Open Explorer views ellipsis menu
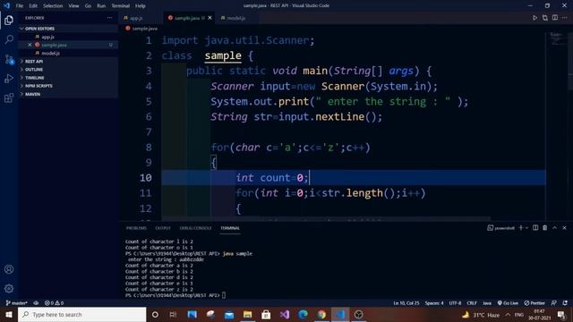 click(x=109, y=18)
